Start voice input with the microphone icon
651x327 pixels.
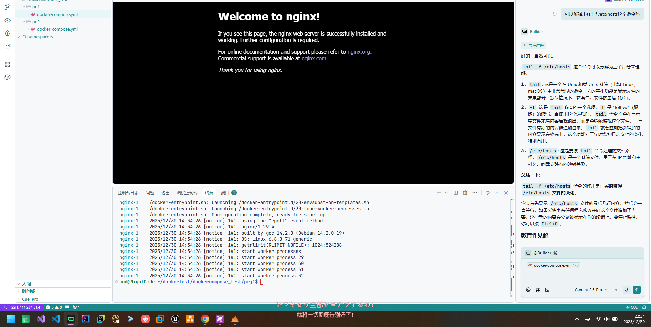click(x=627, y=290)
